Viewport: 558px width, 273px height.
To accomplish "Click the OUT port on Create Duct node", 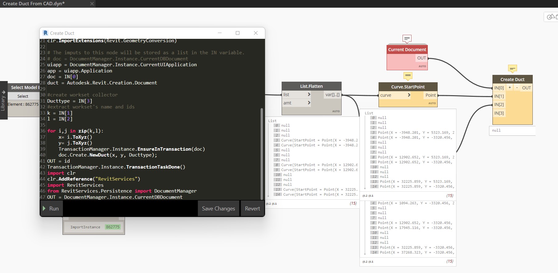I will (526, 88).
